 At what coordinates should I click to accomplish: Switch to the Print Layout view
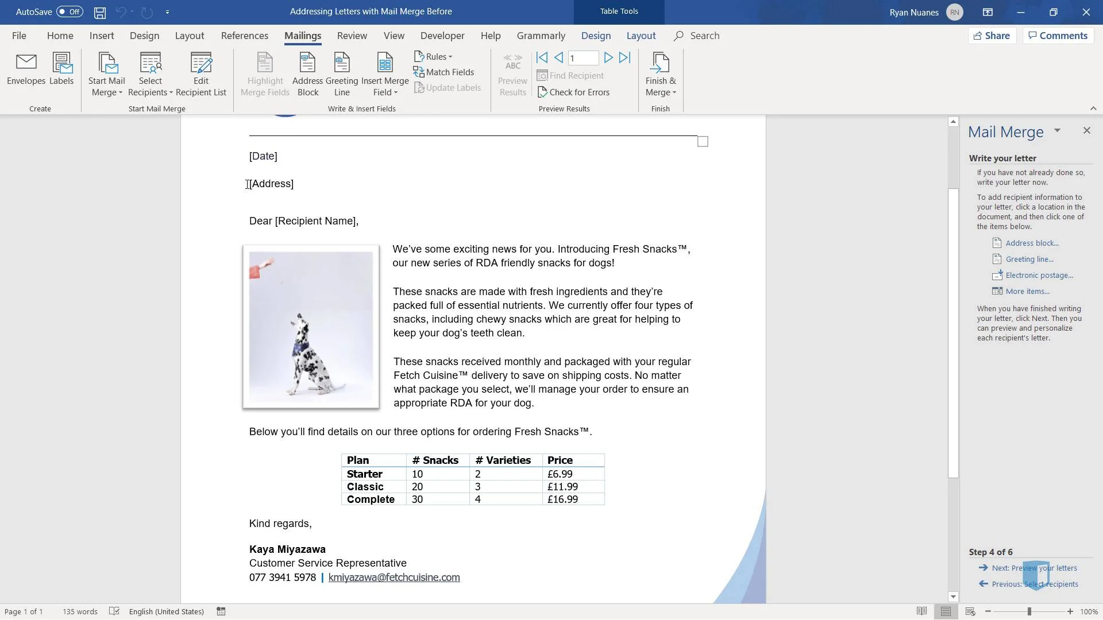click(946, 611)
